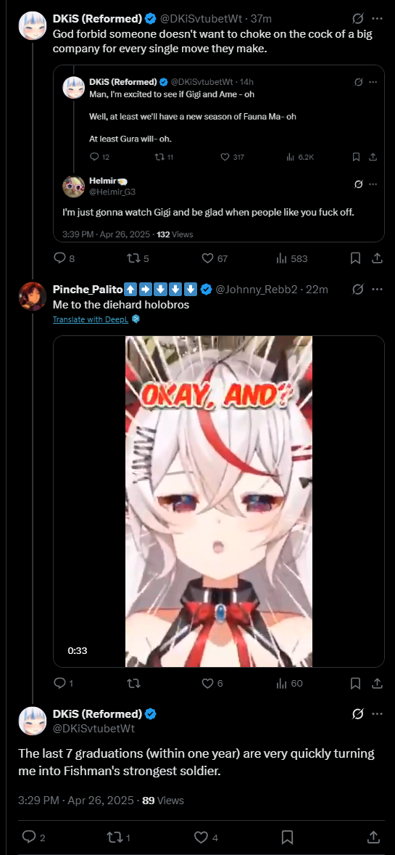Play the OKAY, AND? video
This screenshot has width=395, height=855.
218,501
